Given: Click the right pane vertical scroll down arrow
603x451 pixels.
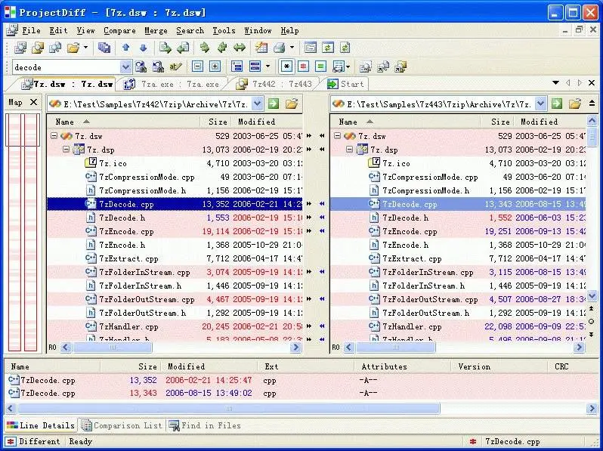Looking at the screenshot, I should (x=592, y=295).
